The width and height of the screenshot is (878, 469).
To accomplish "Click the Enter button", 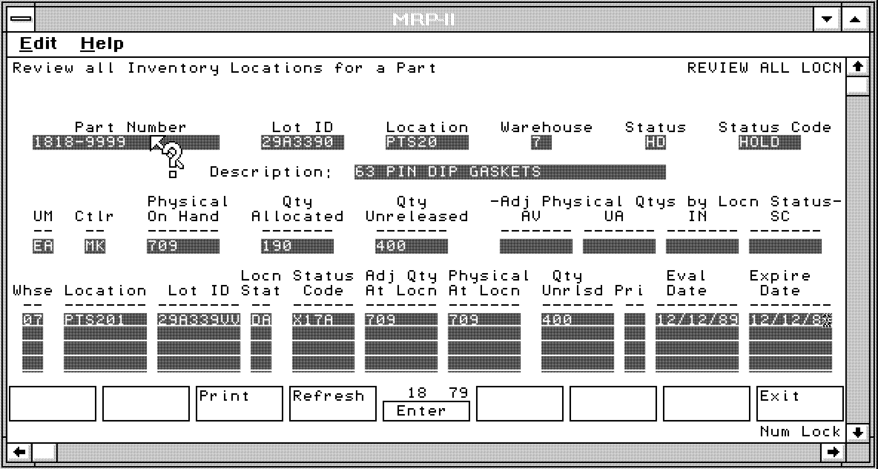I will 426,411.
